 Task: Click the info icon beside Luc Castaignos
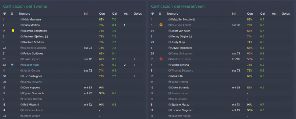coord(21,76)
